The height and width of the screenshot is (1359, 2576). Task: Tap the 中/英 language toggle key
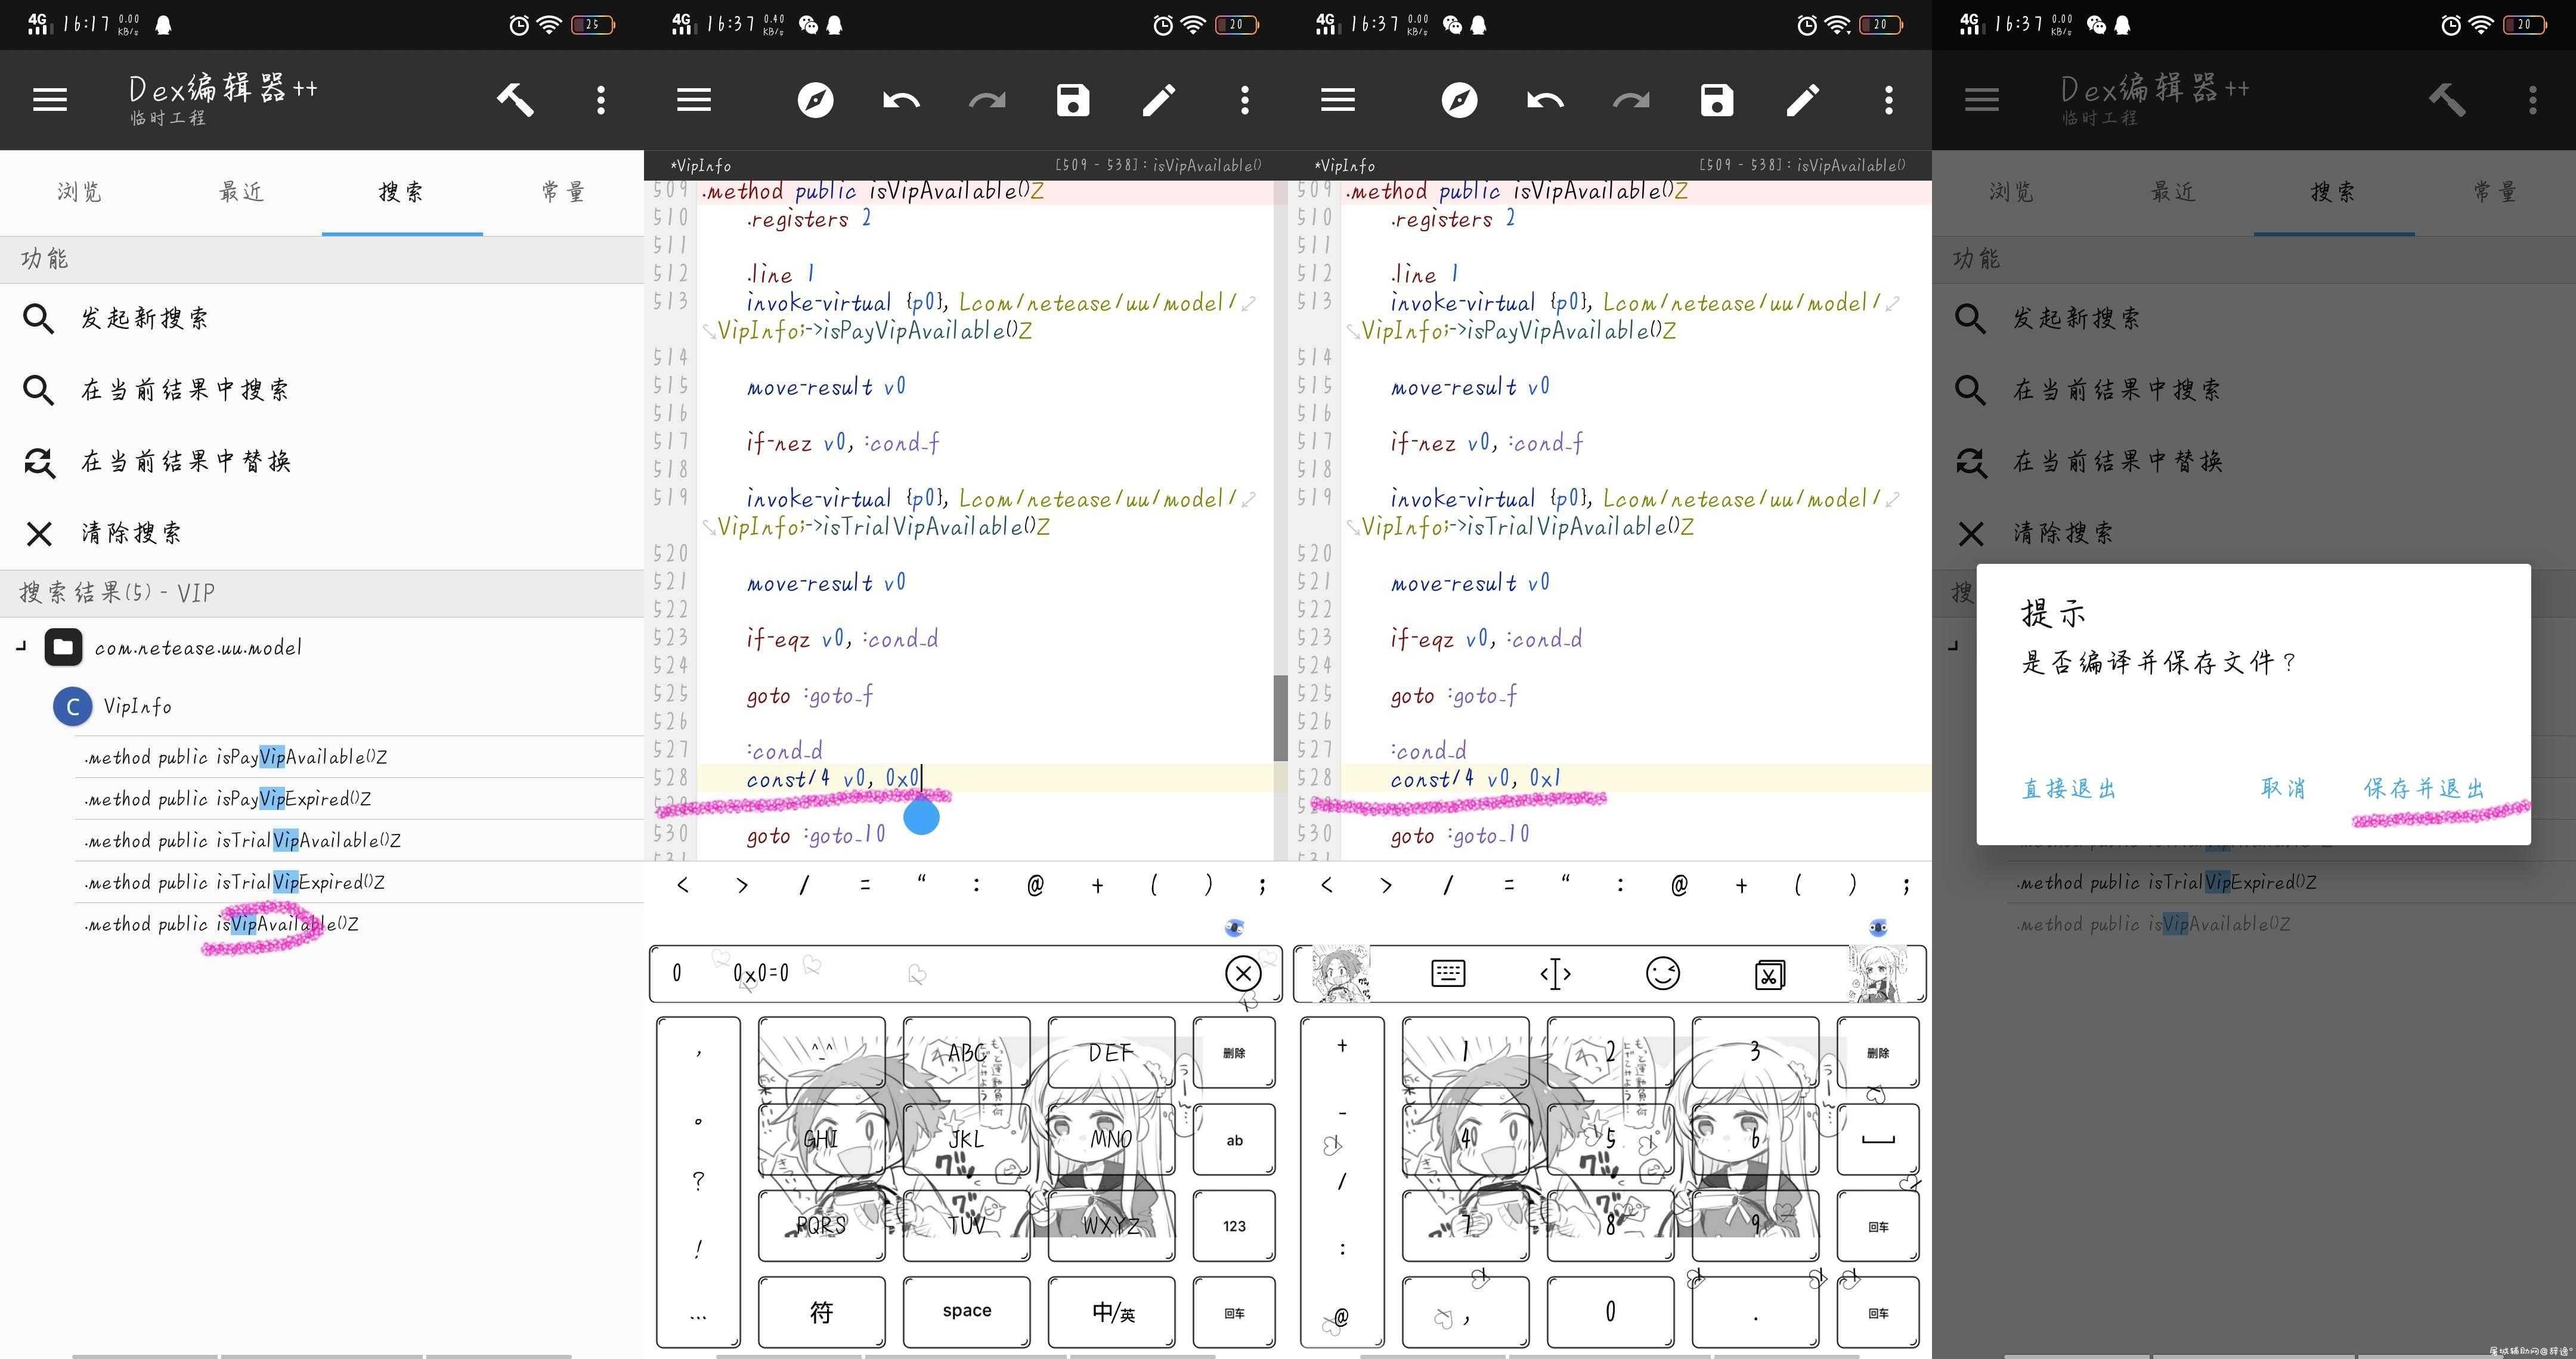(1111, 1312)
